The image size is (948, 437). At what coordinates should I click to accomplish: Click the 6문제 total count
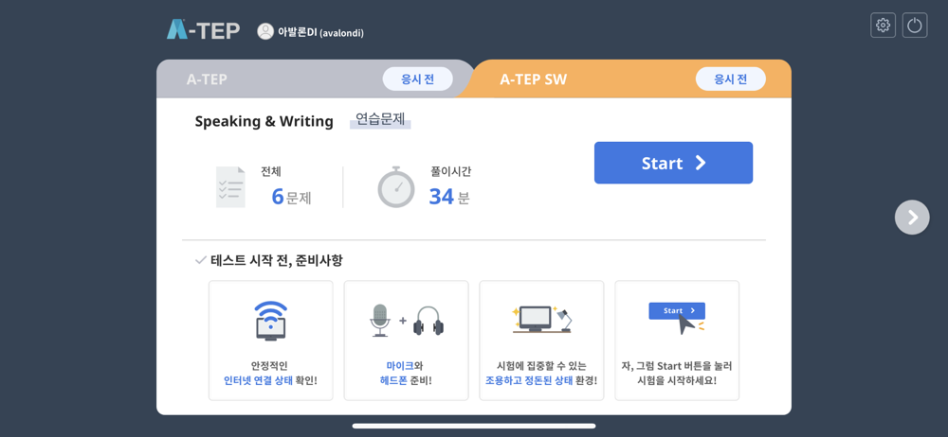[x=291, y=197]
